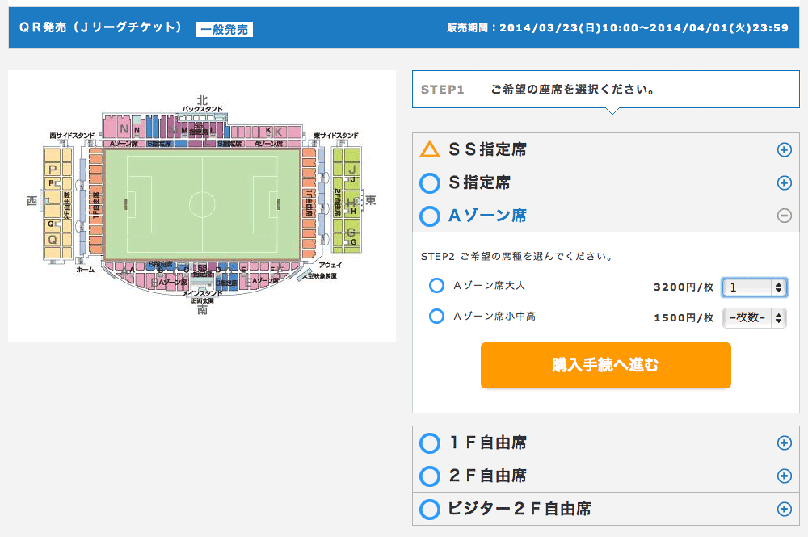Select the Aゾーン席大人 radio button
This screenshot has width=808, height=537.
tap(436, 286)
